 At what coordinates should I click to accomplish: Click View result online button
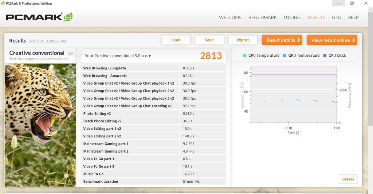(x=332, y=40)
